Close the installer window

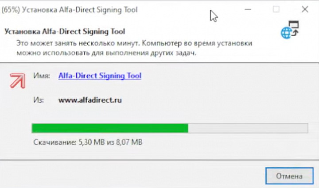pos(305,9)
